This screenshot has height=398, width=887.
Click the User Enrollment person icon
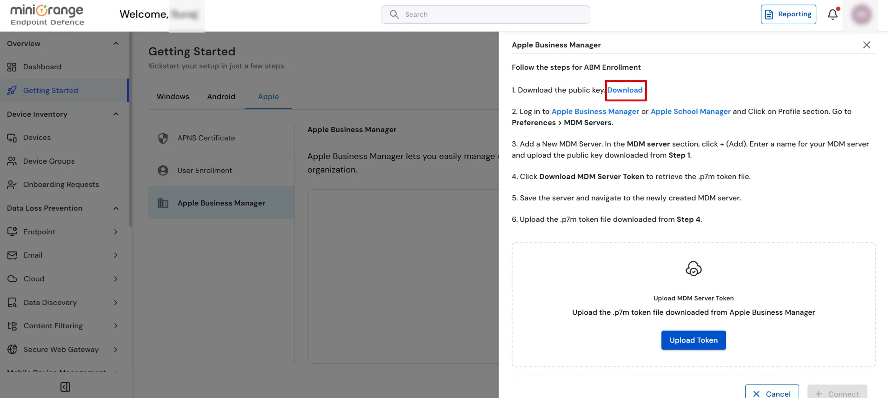tap(163, 171)
